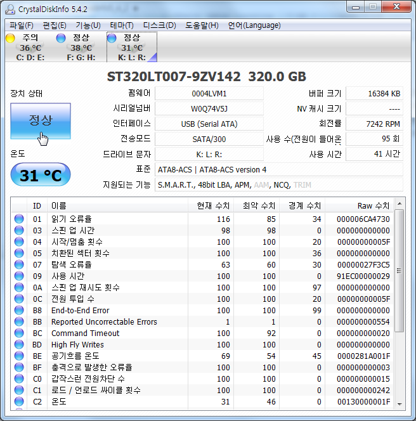The image size is (416, 421).
Task: Click Raw value 0000281A001F
Action: point(363,356)
